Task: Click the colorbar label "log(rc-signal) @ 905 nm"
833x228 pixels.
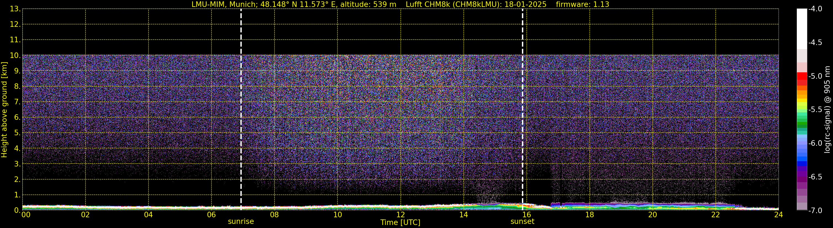Action: coord(827,110)
